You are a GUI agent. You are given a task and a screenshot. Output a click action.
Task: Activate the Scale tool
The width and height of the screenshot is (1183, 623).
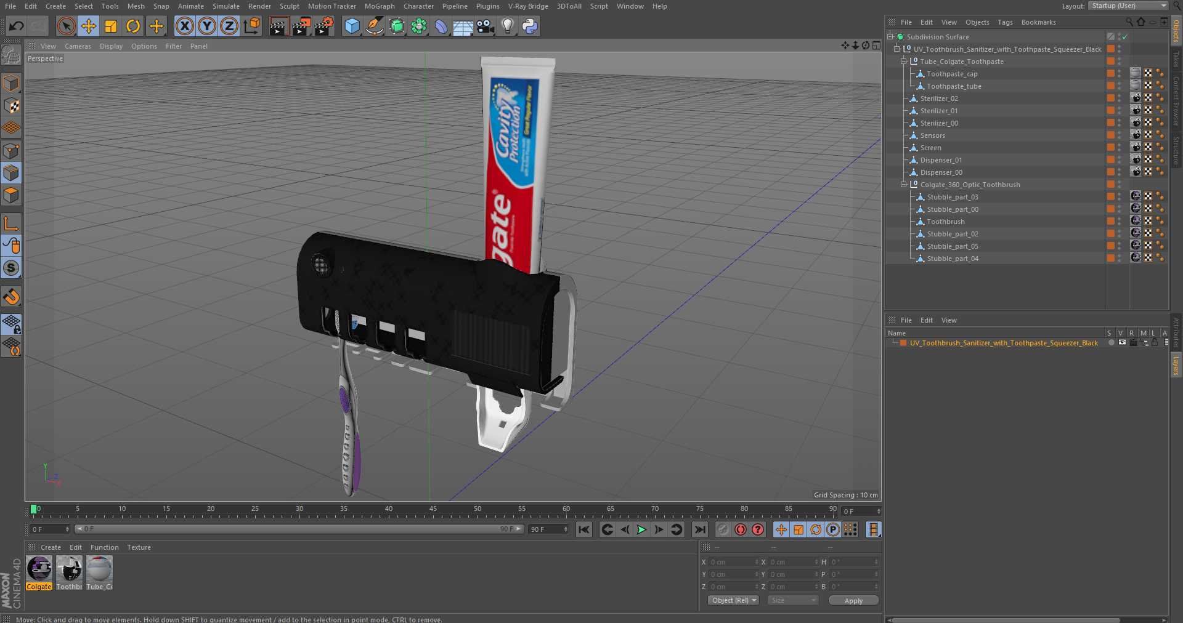point(111,26)
